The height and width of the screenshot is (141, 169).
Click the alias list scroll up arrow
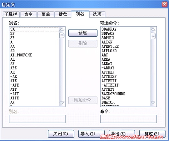tap(62, 29)
